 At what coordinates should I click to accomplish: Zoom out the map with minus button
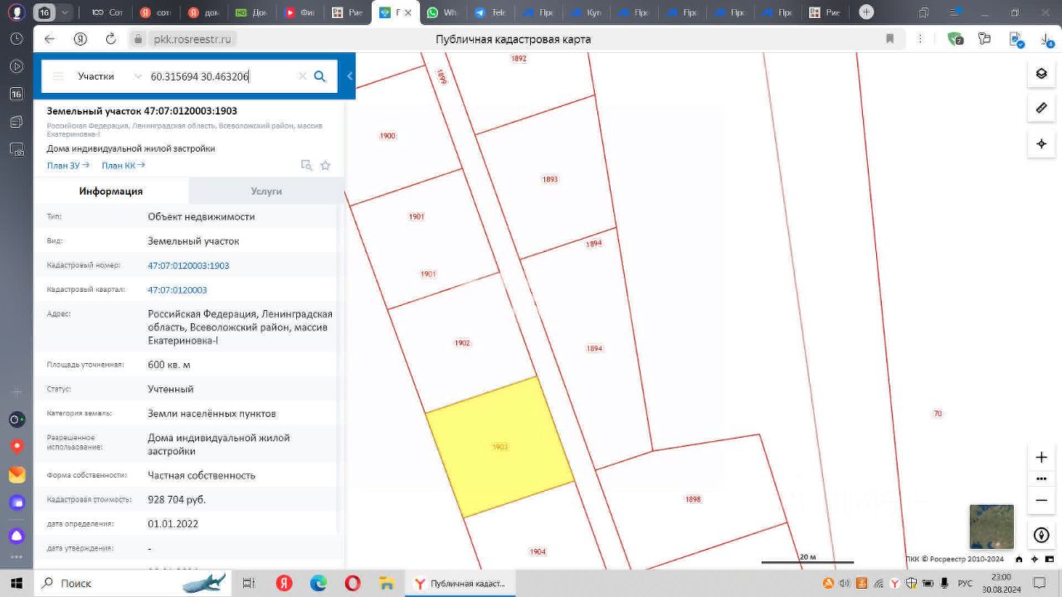(x=1041, y=500)
